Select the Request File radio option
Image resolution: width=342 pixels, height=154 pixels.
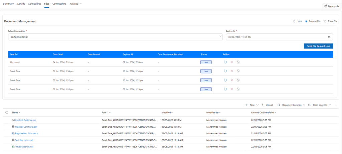[x=306, y=21]
